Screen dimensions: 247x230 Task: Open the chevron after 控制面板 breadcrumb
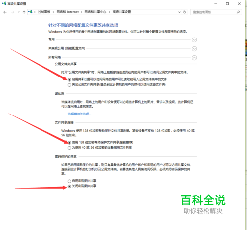point(53,12)
